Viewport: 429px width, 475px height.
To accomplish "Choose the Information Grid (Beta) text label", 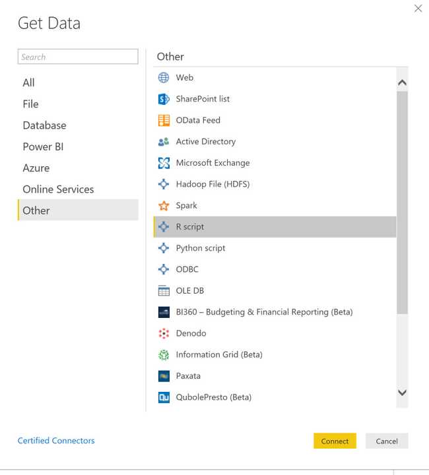I will pos(219,355).
